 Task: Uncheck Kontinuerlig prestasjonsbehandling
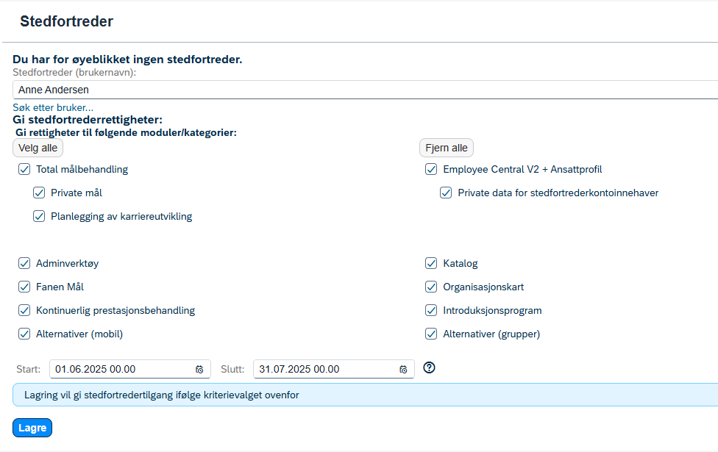(24, 310)
